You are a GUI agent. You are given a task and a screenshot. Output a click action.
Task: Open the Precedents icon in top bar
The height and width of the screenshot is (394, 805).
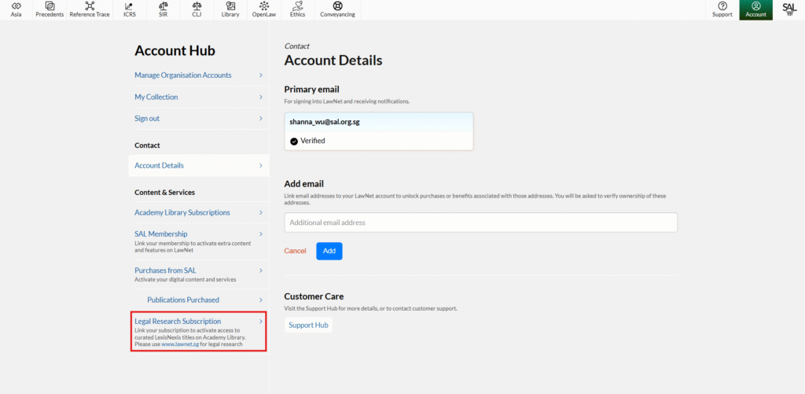(50, 6)
